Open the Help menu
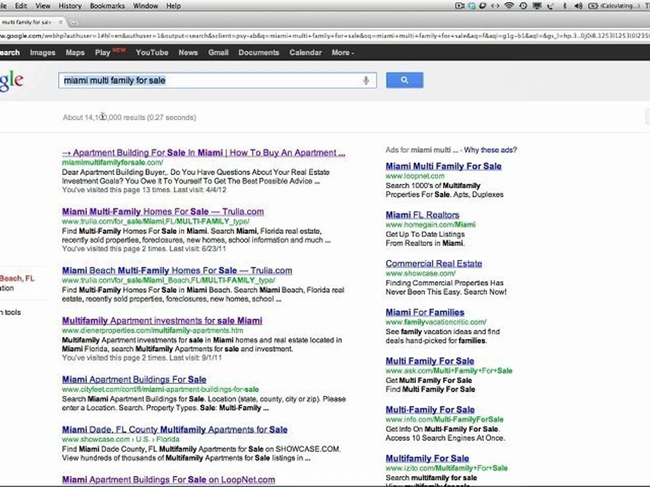The image size is (650, 487). (x=174, y=6)
